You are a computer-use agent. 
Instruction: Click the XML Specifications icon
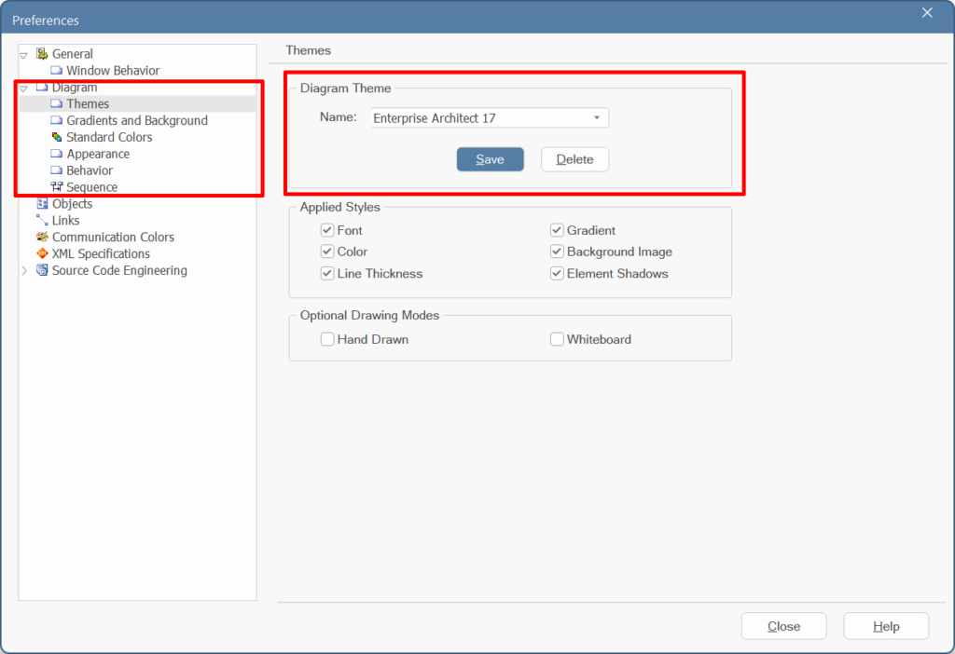[x=42, y=254]
